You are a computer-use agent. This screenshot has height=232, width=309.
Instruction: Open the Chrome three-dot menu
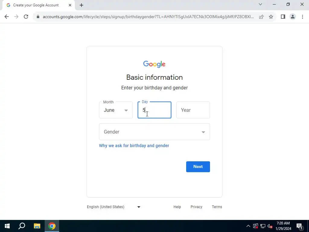(302, 17)
